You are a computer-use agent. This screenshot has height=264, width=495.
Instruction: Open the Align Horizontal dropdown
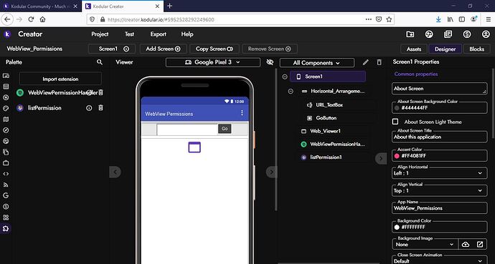click(440, 173)
